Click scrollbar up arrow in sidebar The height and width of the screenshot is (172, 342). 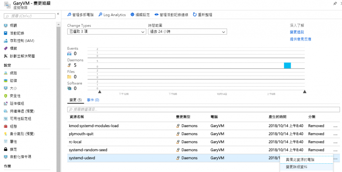58,24
